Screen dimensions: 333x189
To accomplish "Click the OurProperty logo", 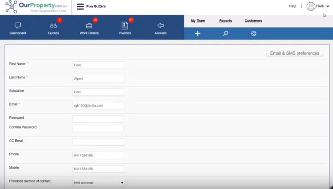I will (x=36, y=7).
